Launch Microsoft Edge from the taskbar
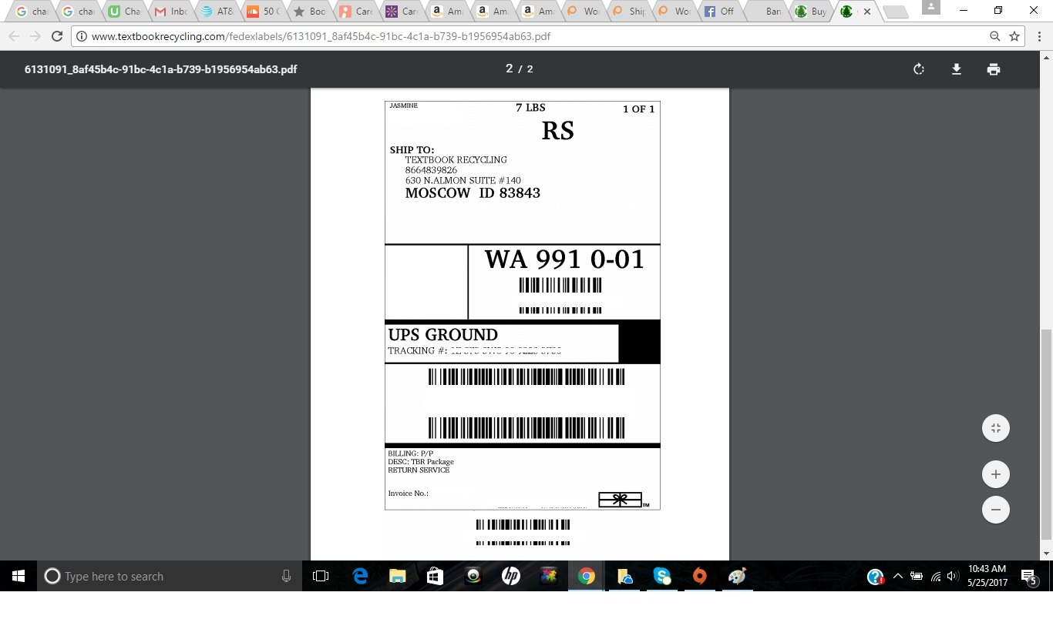Screen dimensions: 1053x619 point(360,576)
